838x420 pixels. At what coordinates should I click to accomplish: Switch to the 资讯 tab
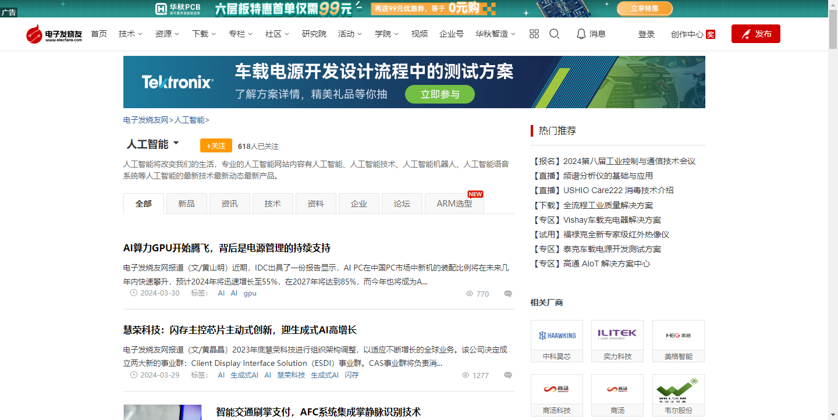coord(229,204)
